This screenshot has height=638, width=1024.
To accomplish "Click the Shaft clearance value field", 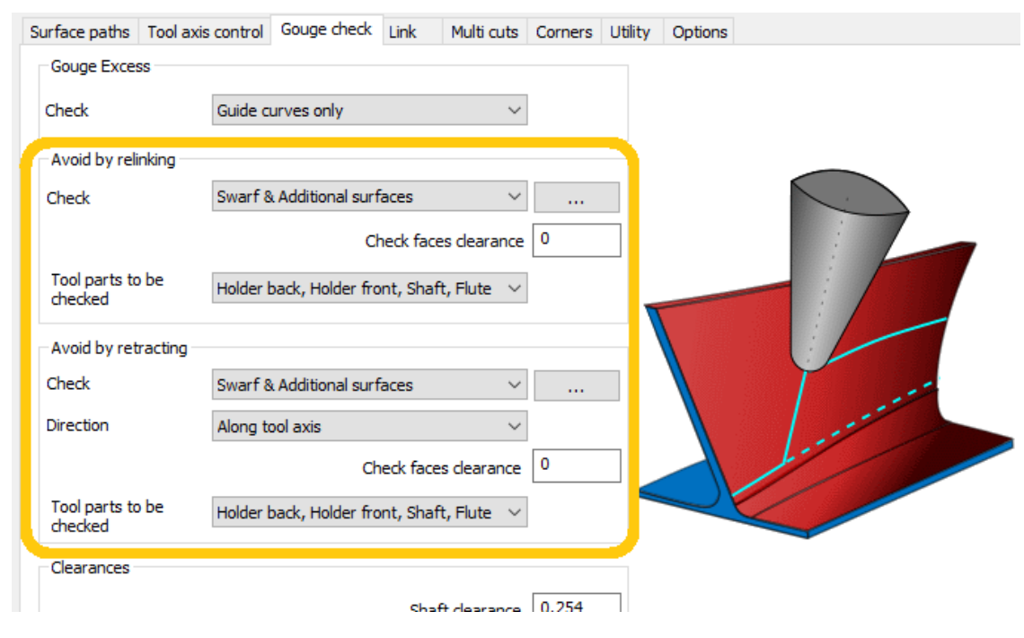I will click(577, 603).
